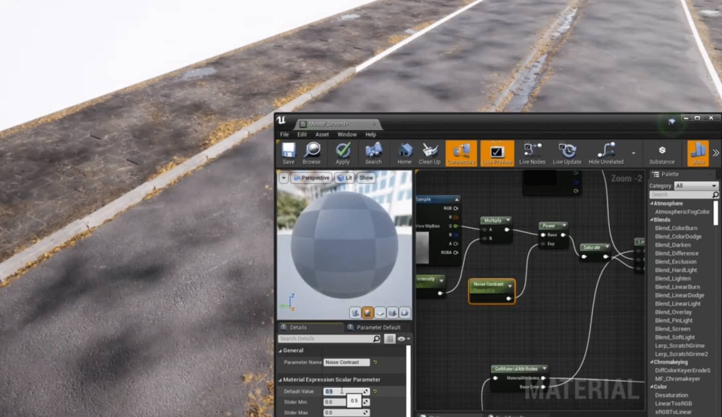Click the Default Value slider field
This screenshot has width=722, height=417.
point(343,391)
